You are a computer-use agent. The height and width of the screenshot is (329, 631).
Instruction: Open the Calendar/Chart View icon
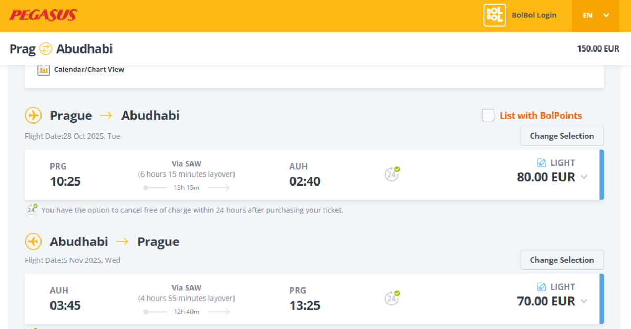(x=44, y=69)
